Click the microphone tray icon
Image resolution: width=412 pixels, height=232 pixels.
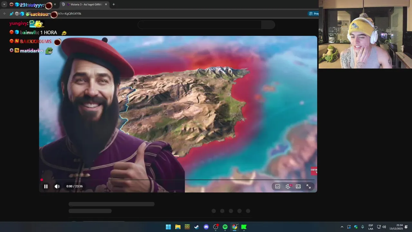click(x=363, y=227)
